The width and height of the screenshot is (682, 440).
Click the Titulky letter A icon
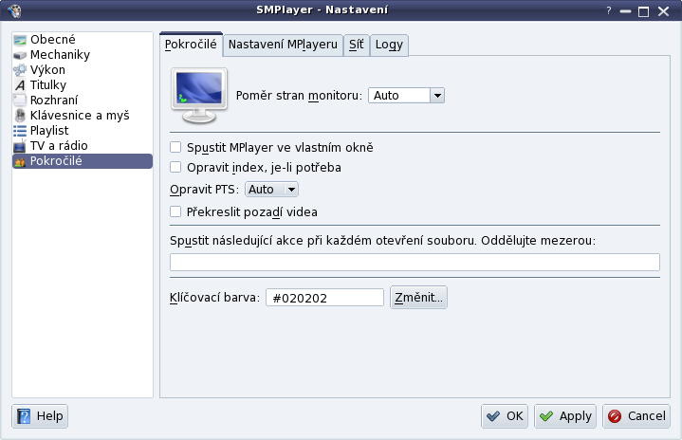[x=20, y=85]
